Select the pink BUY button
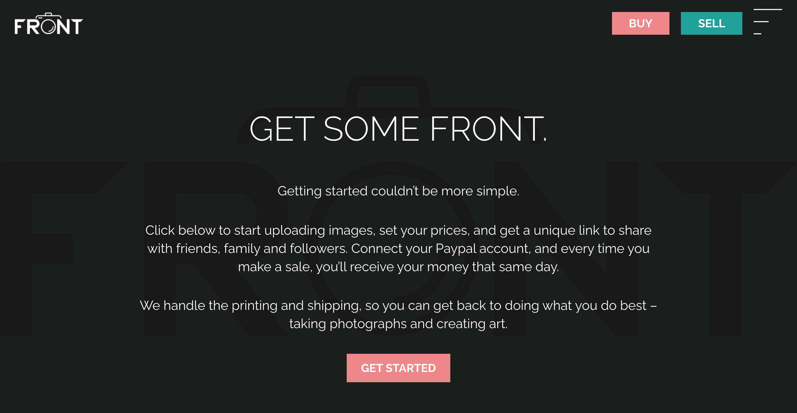 (640, 23)
